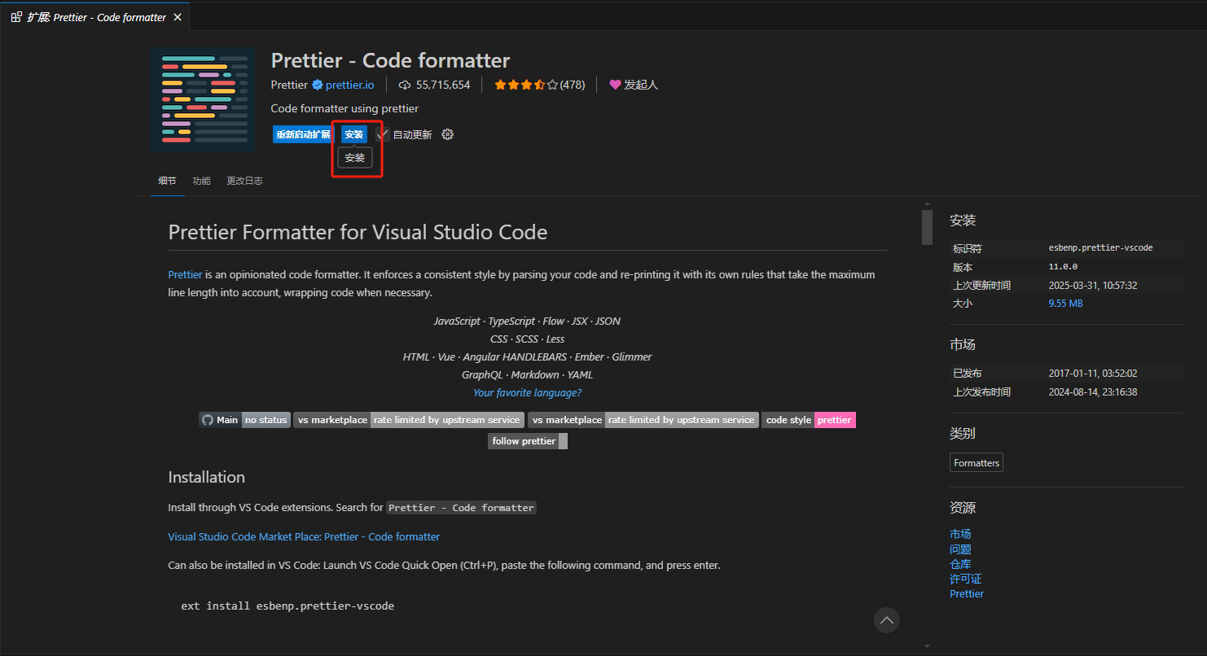Toggle the 自动更新 checkbox

pos(383,134)
